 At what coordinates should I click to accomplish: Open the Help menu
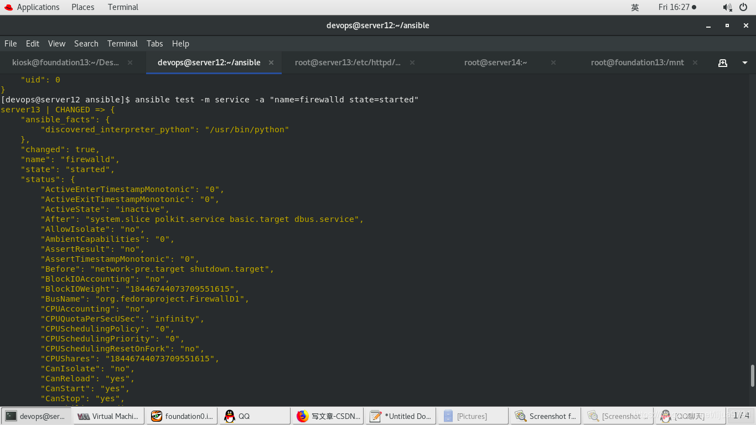[x=180, y=44]
